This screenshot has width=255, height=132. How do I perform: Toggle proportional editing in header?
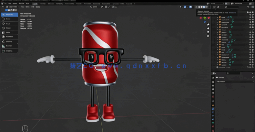point(113,7)
